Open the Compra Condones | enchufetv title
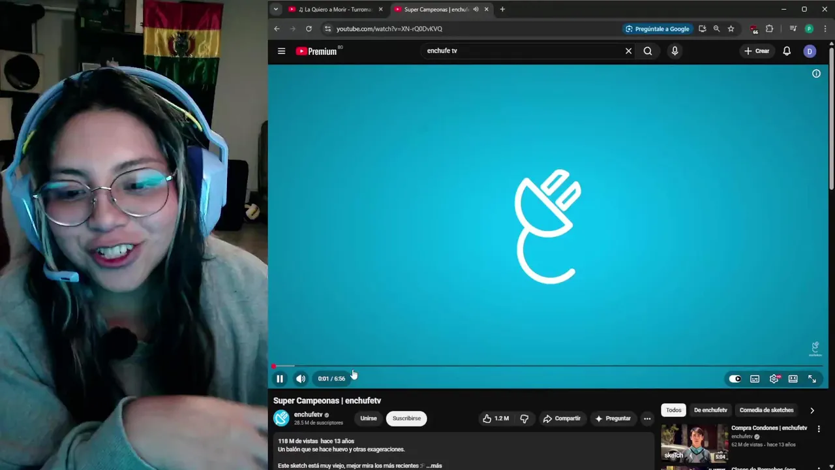 (769, 428)
